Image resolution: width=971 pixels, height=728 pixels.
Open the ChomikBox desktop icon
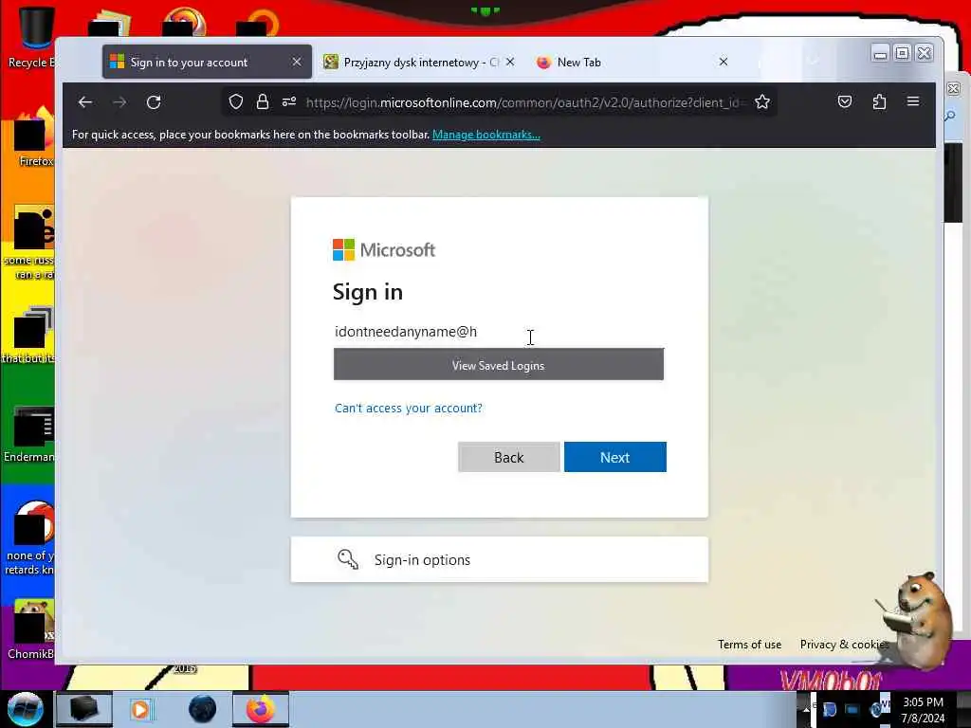[x=31, y=629]
